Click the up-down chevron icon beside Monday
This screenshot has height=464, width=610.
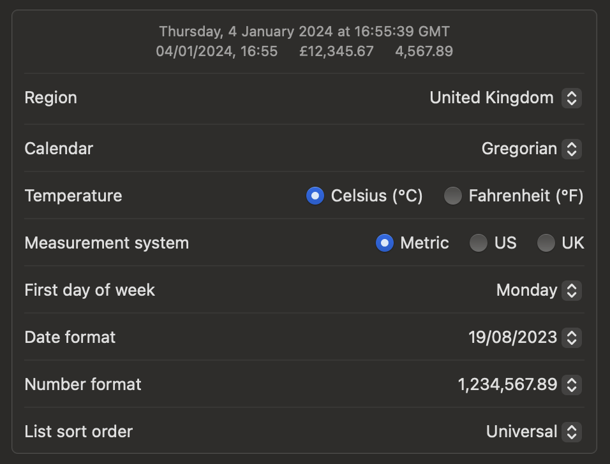tap(572, 291)
